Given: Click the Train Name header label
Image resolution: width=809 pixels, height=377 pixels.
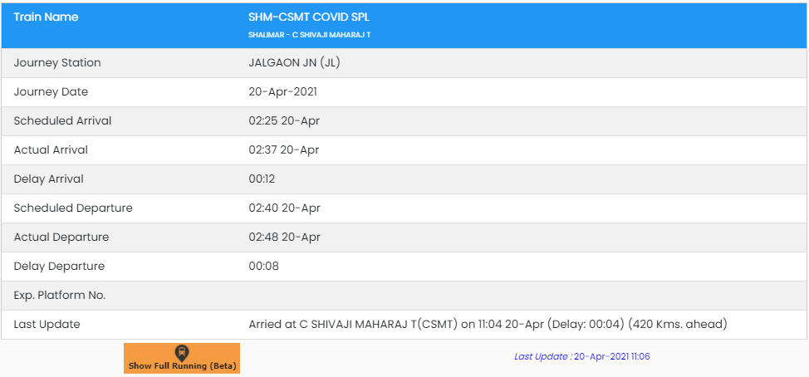Looking at the screenshot, I should click(46, 17).
